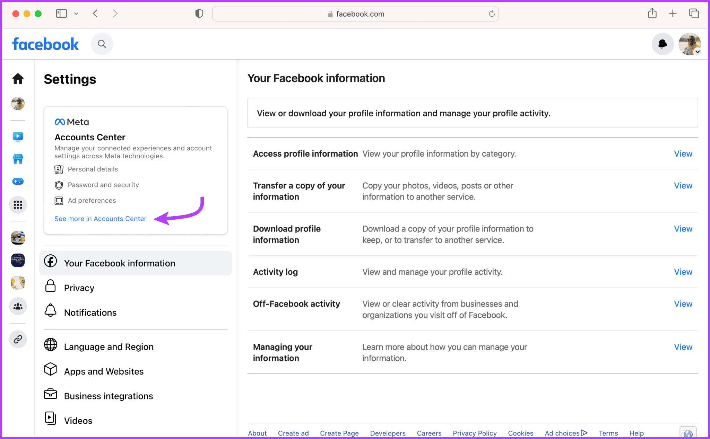Open the Facebook Home icon in the sidebar
The image size is (710, 439).
18,79
